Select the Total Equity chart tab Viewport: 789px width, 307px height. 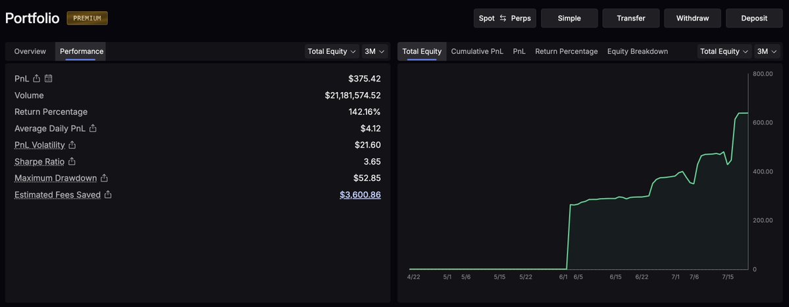[x=422, y=51]
